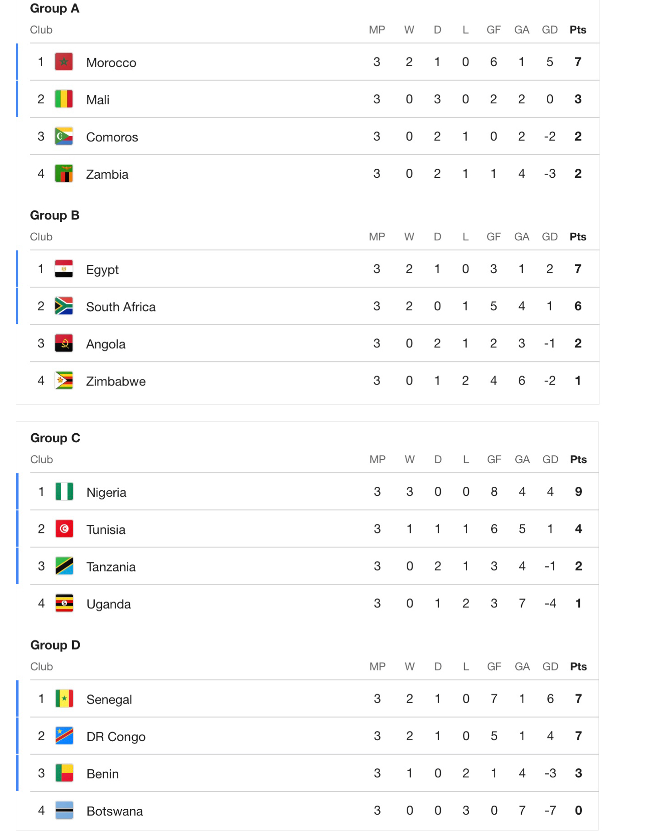Click the Zimbabwe flag icon
648x831 pixels.
click(x=64, y=380)
